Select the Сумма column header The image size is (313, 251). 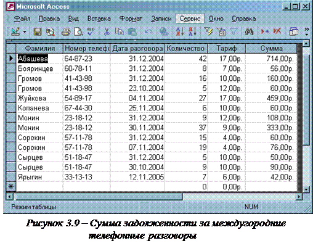pos(271,49)
